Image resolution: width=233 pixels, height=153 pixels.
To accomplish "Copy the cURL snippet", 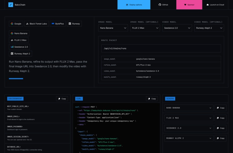I will click(x=152, y=99).
